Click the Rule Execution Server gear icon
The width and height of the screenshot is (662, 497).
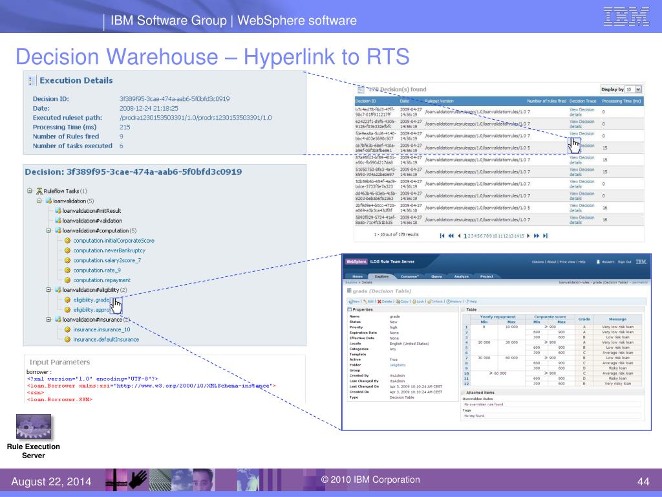pyautogui.click(x=34, y=426)
